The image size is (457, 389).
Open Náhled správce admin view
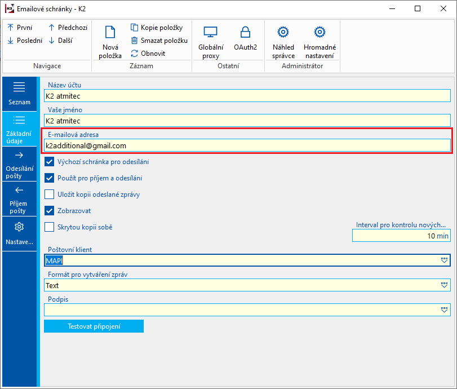[x=283, y=32]
